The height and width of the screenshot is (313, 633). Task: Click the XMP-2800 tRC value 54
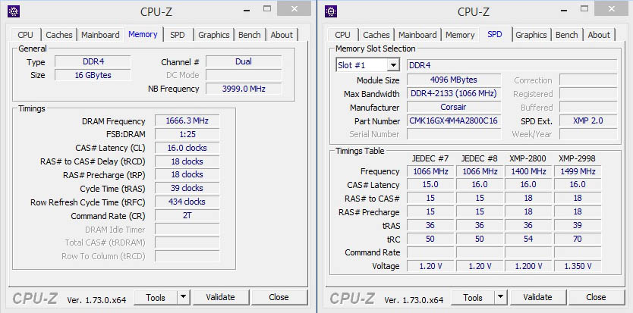point(528,239)
